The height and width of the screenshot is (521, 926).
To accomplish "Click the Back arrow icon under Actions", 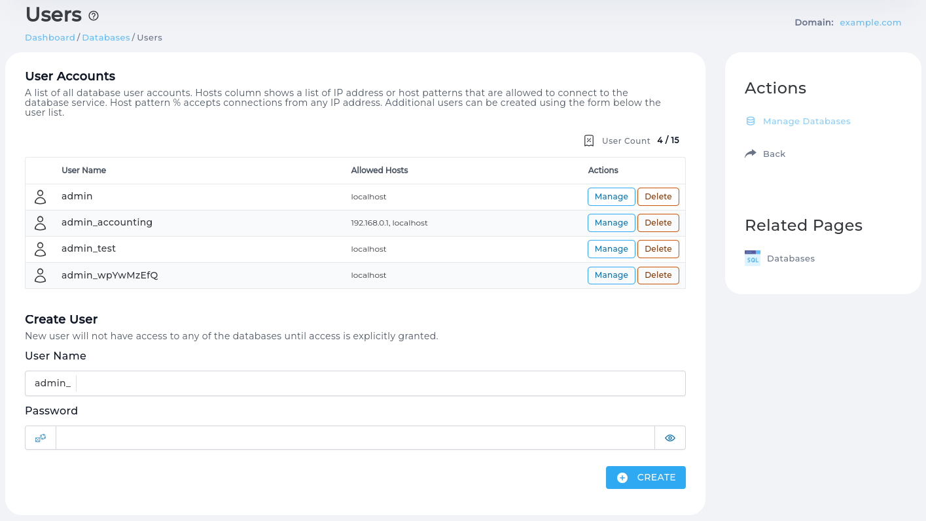I will coord(750,153).
